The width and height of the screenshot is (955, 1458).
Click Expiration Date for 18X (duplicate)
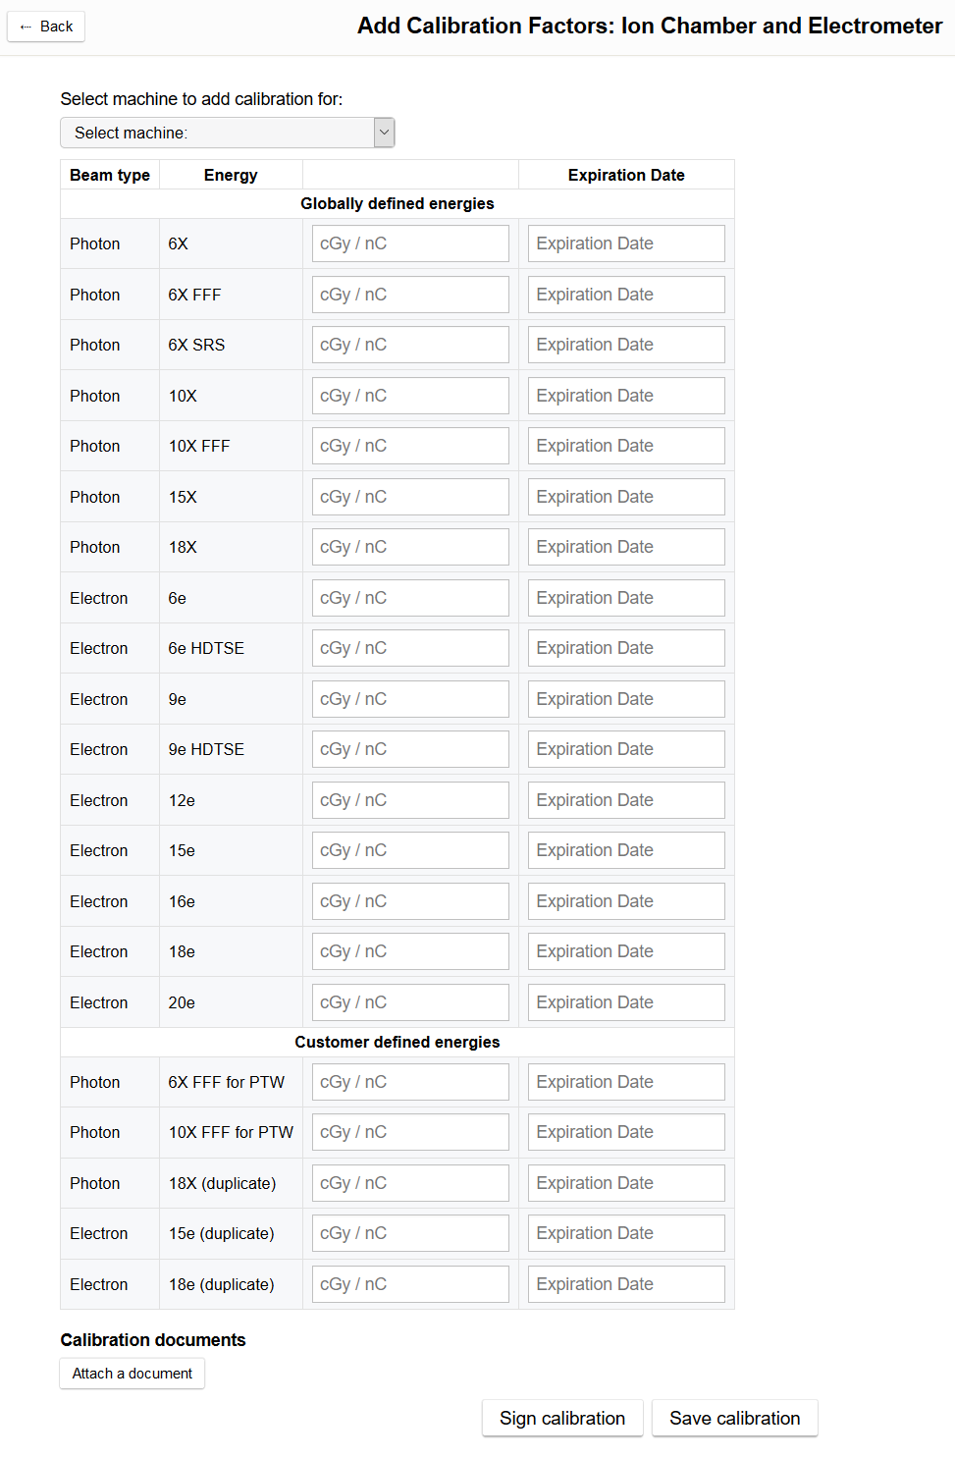click(626, 1183)
